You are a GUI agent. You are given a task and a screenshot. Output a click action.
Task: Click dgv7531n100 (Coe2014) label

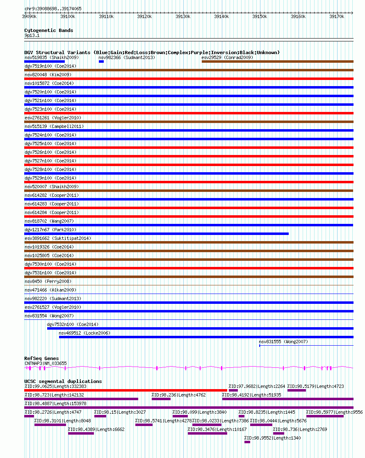coord(50,273)
